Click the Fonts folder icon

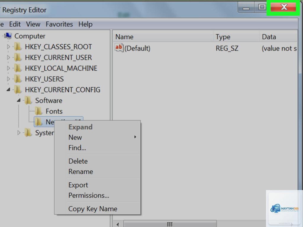(39, 111)
